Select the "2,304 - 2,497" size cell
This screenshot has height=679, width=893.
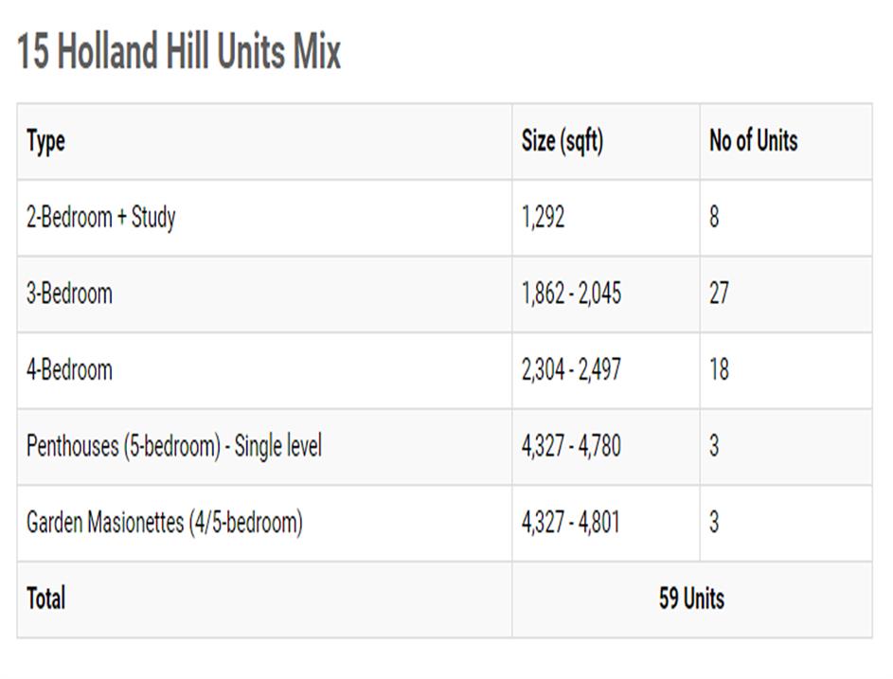(571, 369)
